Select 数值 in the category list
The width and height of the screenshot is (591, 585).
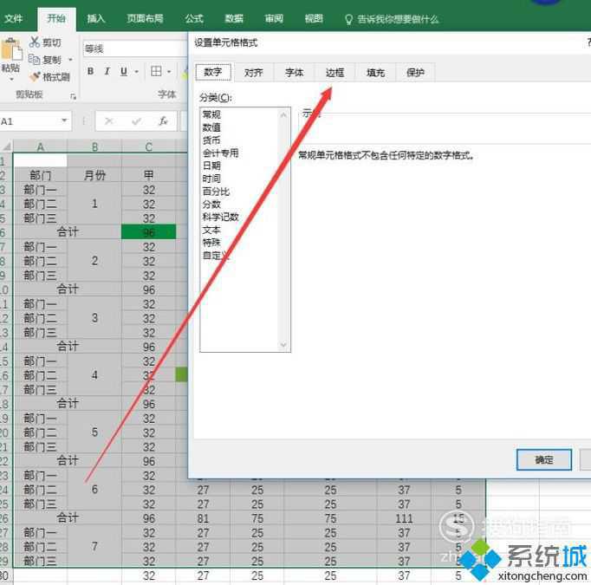211,127
